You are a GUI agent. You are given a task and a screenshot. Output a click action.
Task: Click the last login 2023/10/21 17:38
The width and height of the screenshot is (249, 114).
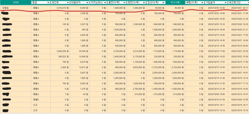pos(240,13)
